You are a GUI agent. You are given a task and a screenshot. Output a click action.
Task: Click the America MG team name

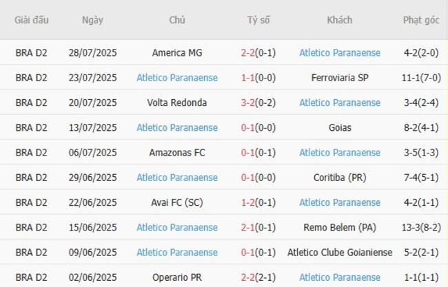click(x=177, y=52)
